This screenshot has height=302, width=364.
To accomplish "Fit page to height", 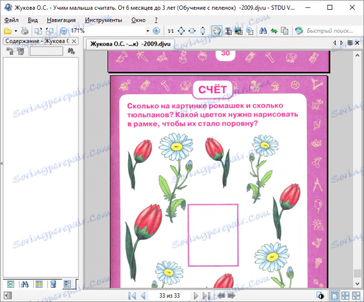I will pyautogui.click(x=203, y=31).
